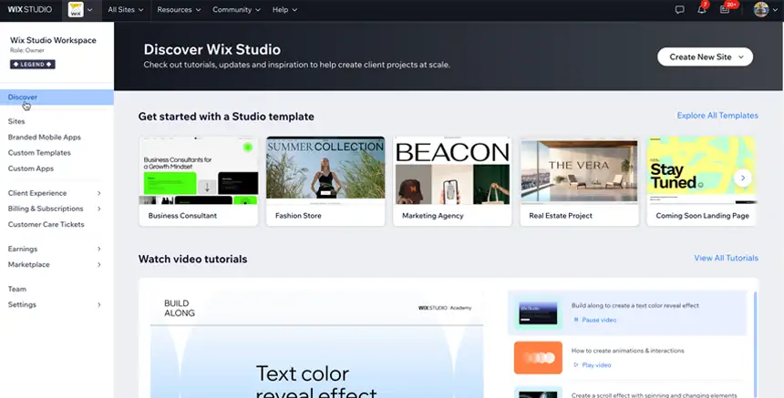This screenshot has height=398, width=784.
Task: Open the Resources menu
Action: tap(179, 9)
